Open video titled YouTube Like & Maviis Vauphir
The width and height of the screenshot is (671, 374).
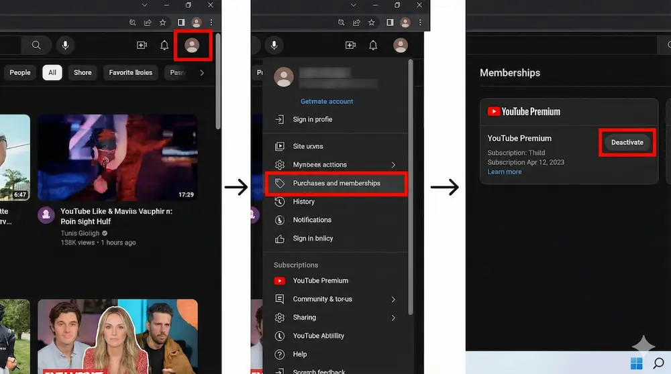(116, 216)
